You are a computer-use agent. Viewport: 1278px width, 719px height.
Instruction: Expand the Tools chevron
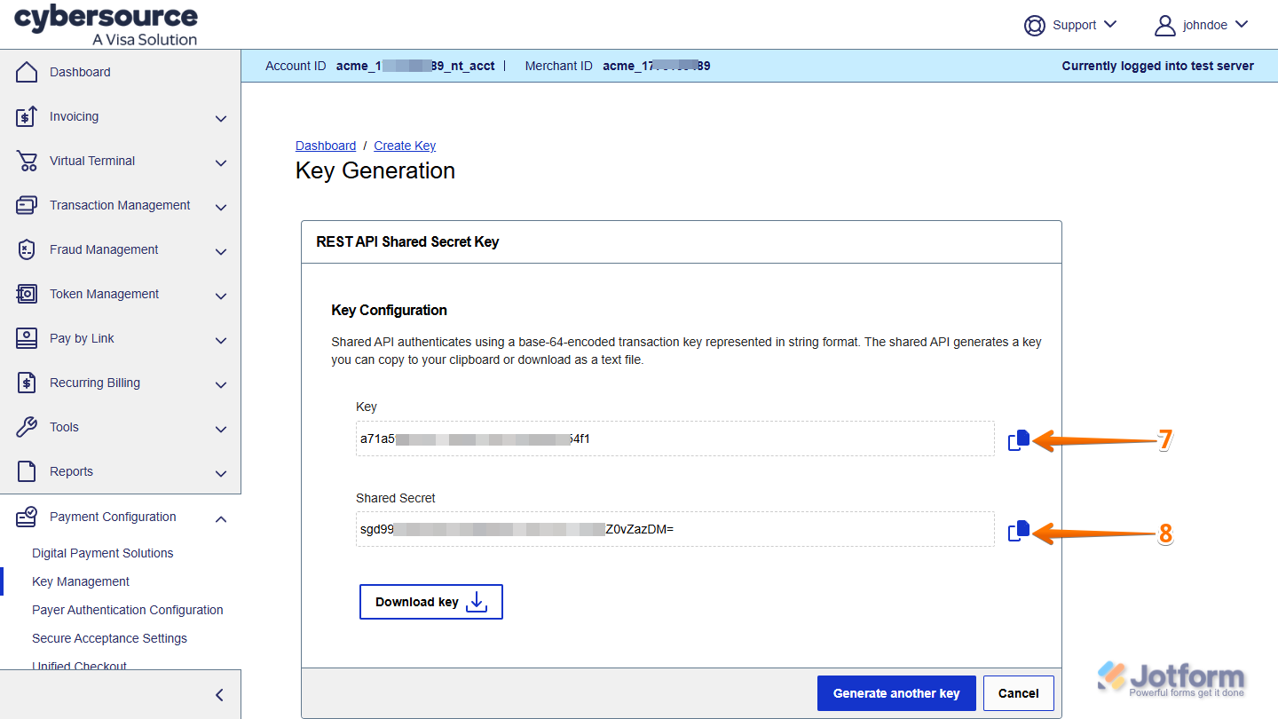[221, 429]
